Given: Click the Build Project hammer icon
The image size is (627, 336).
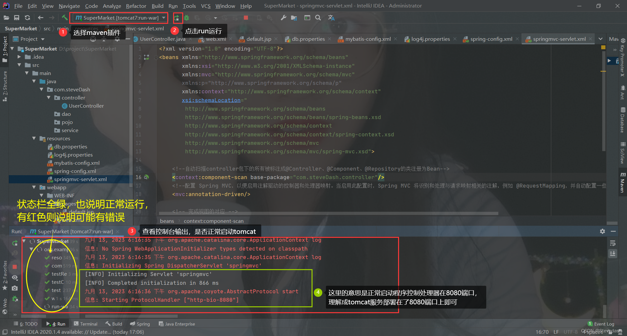Looking at the screenshot, I should (x=65, y=18).
